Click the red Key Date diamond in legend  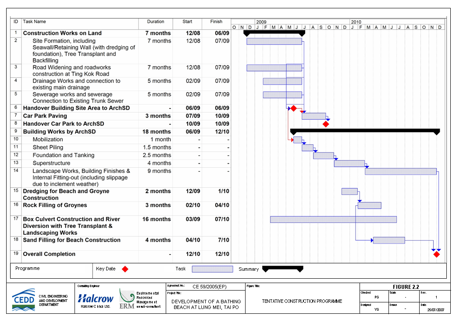point(125,269)
